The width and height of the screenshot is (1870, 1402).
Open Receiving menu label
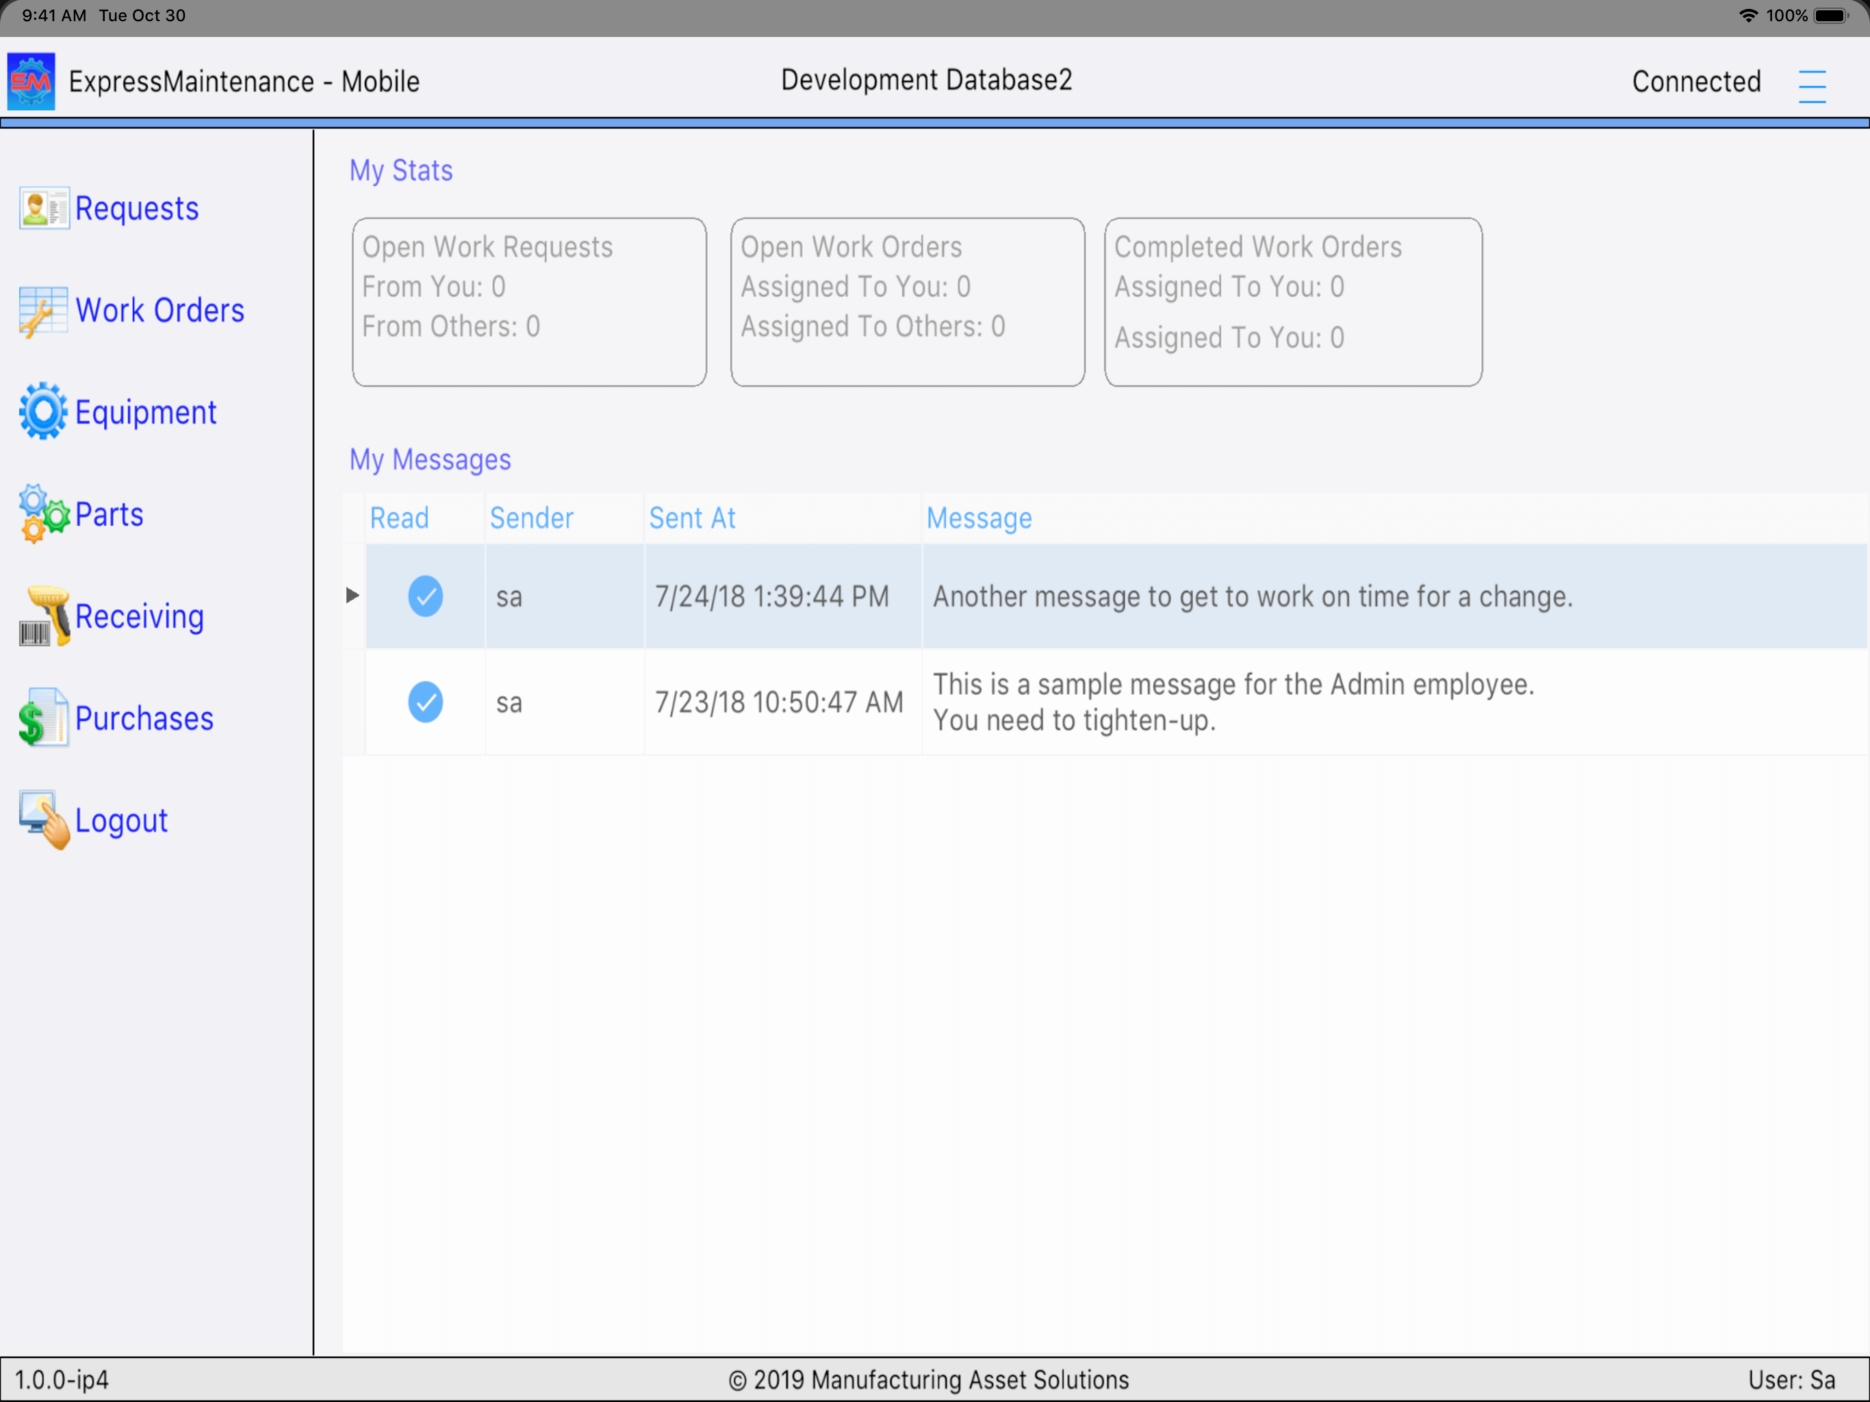pos(140,616)
